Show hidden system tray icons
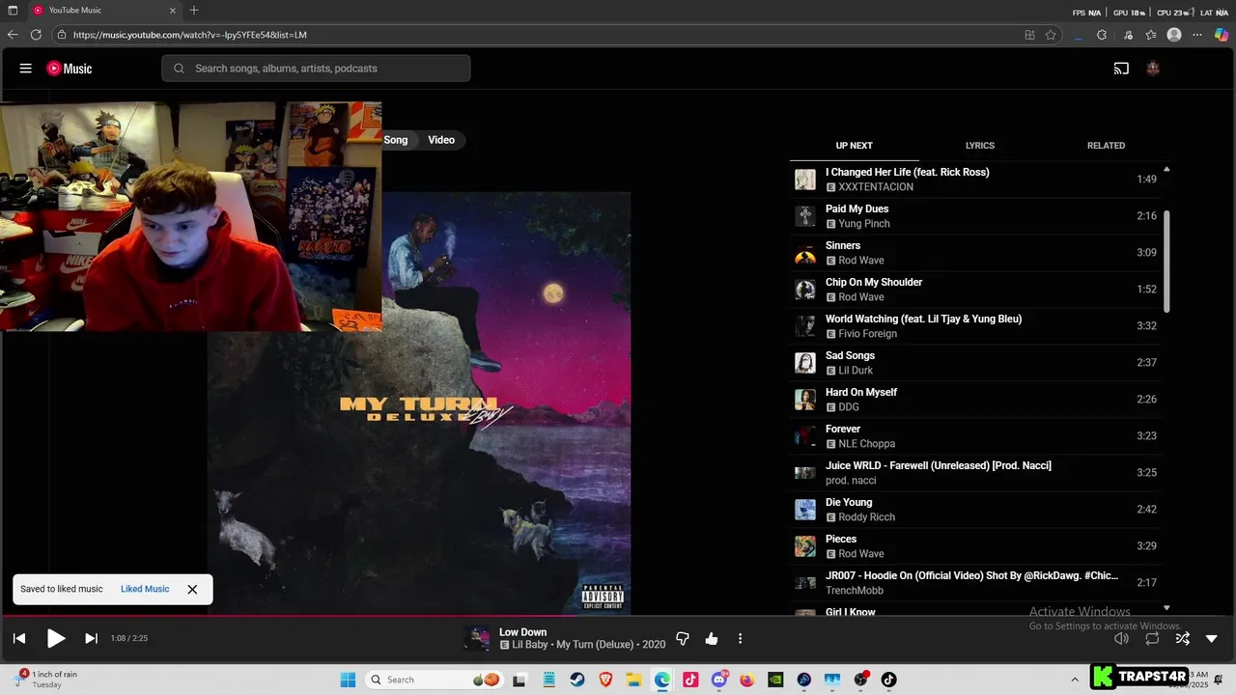 (1075, 680)
